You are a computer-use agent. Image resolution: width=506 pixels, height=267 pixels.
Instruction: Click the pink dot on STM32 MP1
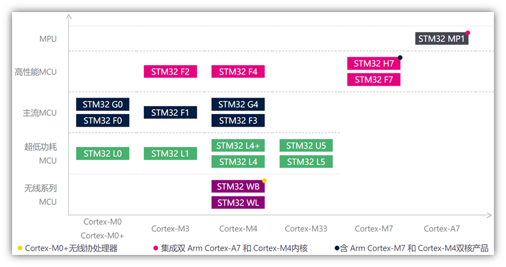coord(468,33)
